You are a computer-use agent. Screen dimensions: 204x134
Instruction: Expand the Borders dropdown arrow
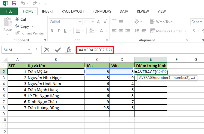coord(83,31)
